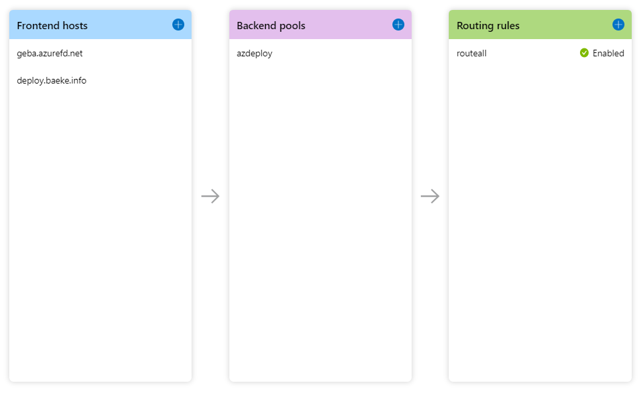Click the Backend pools title text

point(271,26)
